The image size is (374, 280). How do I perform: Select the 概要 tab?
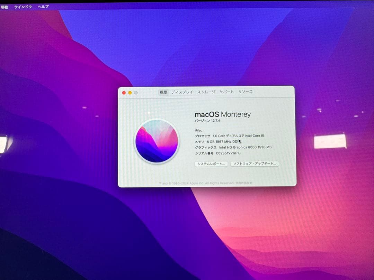163,92
